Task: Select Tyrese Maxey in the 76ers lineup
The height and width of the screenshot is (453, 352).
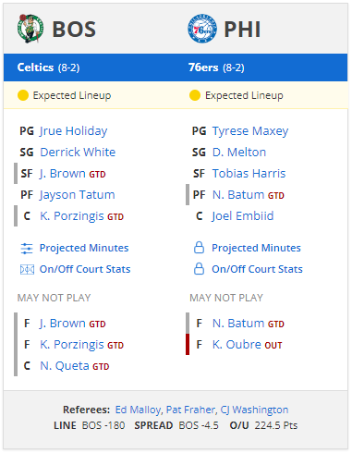Action: [250, 131]
